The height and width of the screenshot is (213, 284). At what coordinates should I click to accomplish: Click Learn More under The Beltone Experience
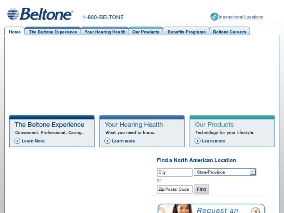33,141
